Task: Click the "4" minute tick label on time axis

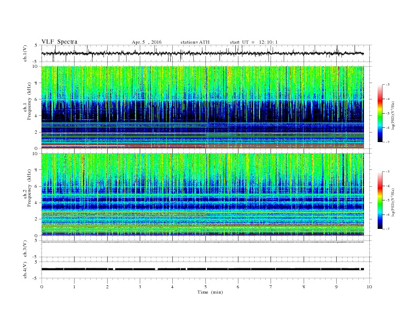Action: click(172, 287)
